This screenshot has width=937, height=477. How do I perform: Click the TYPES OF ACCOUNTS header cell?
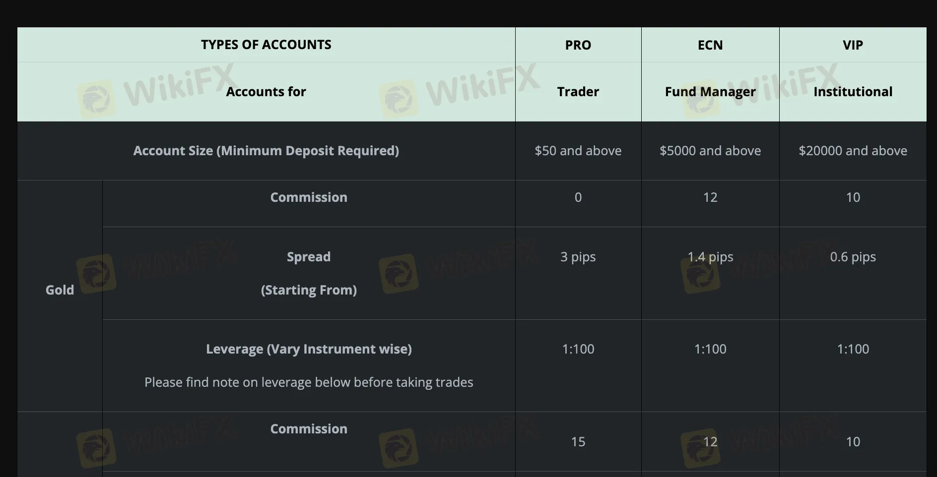pos(266,45)
